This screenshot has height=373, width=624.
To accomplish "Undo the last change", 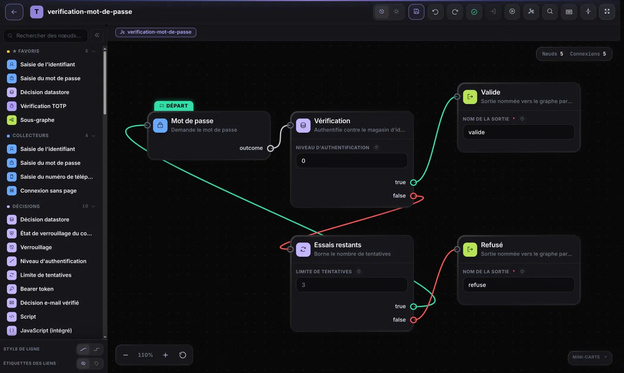I will (435, 12).
